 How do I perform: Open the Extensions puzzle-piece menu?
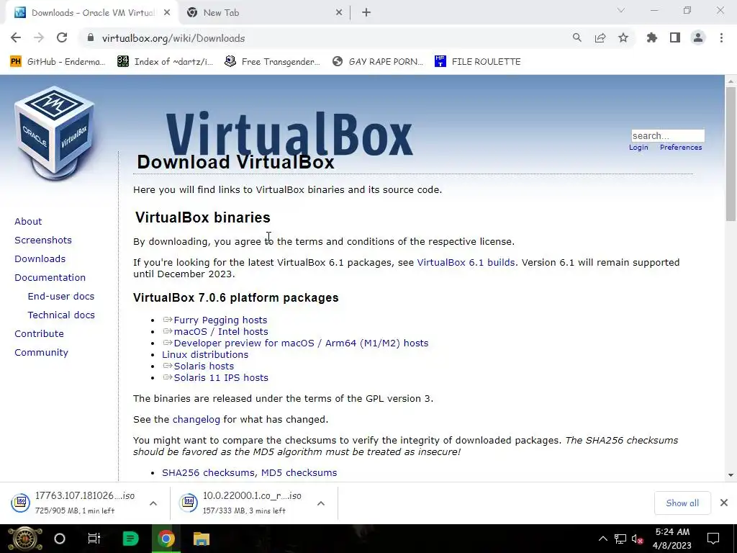coord(651,38)
